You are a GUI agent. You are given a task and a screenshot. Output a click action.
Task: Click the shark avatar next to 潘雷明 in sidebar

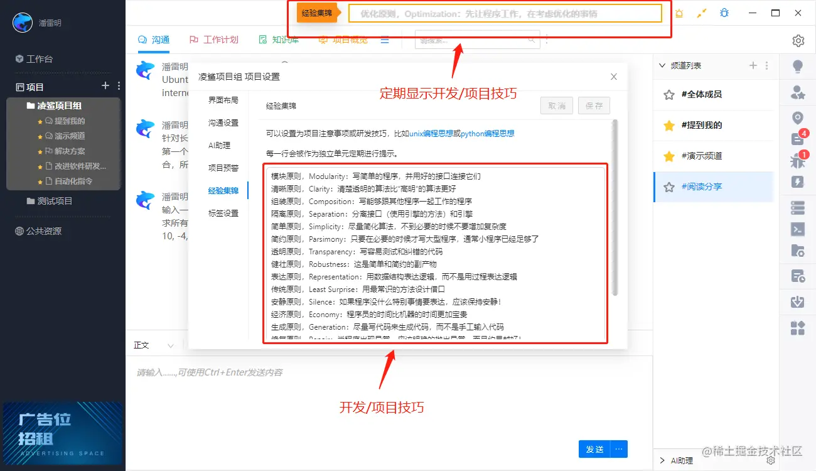pyautogui.click(x=23, y=23)
